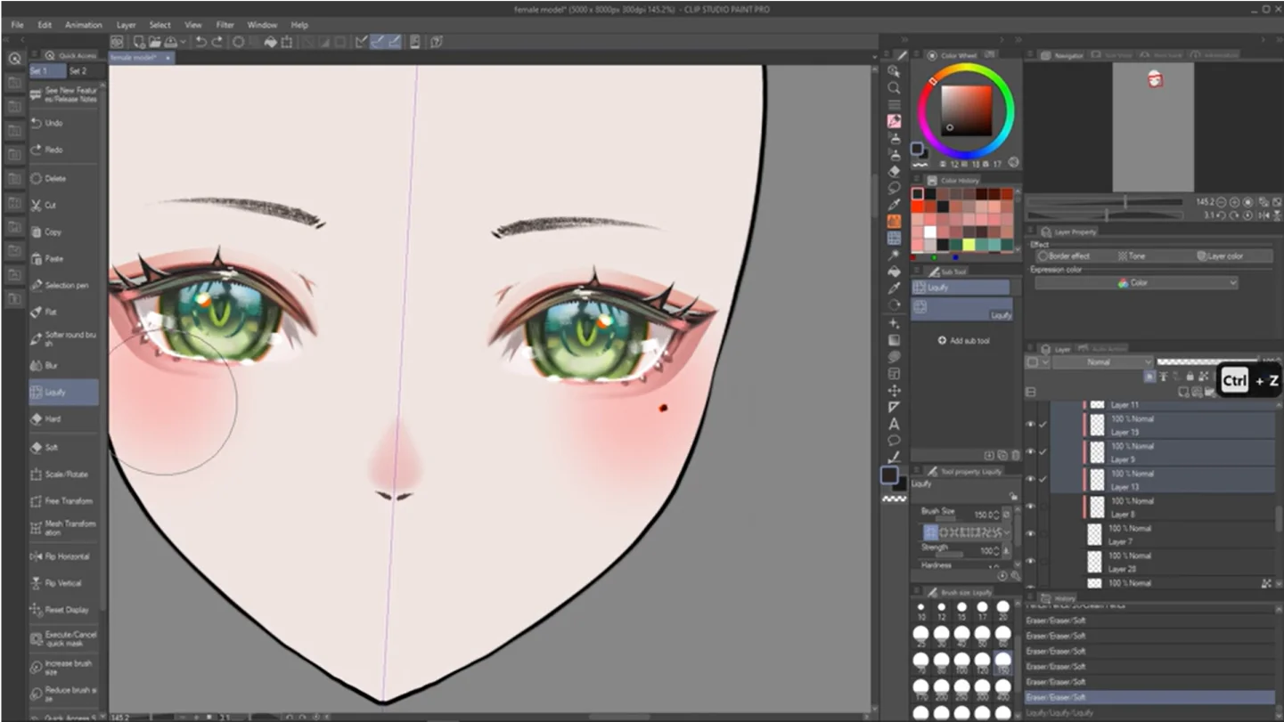Open the File menu
Screen dimensions: 1284x722
(17, 25)
